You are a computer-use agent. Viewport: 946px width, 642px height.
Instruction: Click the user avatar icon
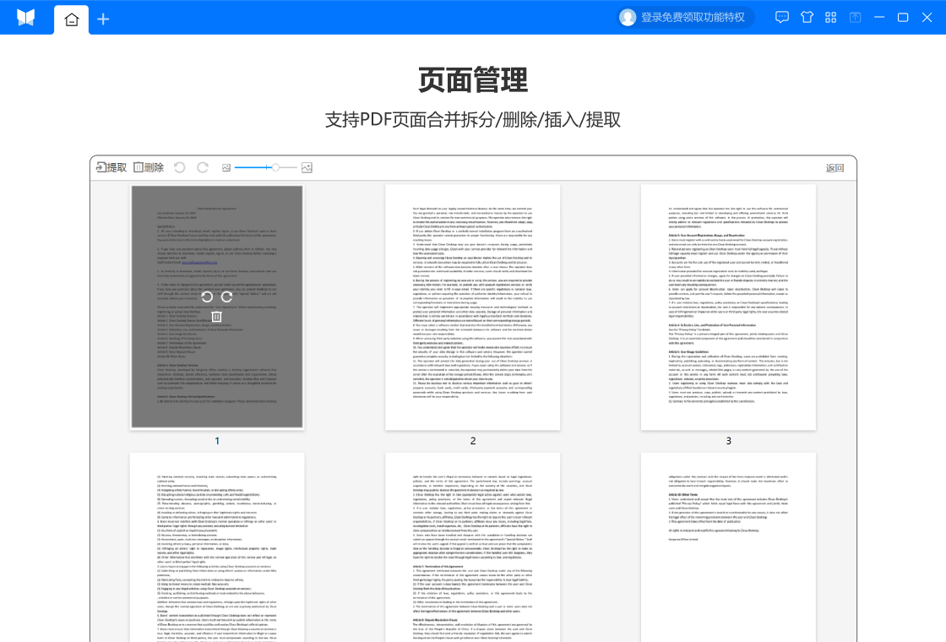click(x=628, y=18)
